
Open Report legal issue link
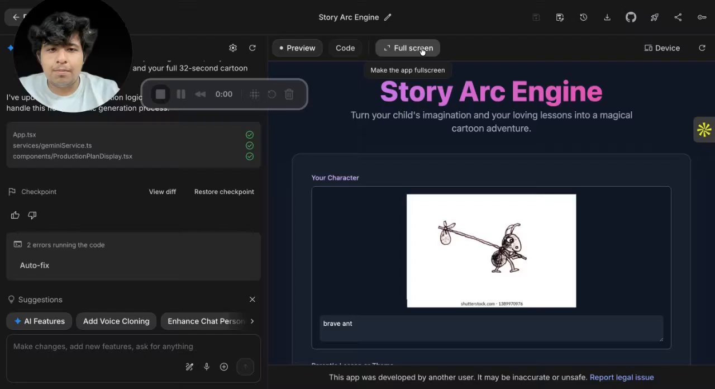(x=622, y=377)
